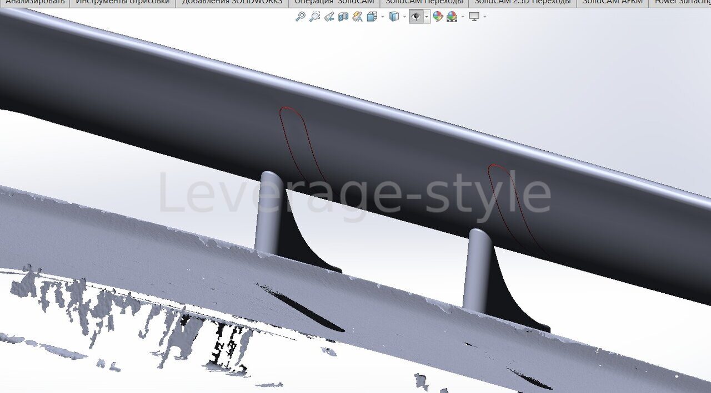Screen dimensions: 711x393
Task: Click the Edit Appearance color ball icon
Action: [438, 17]
